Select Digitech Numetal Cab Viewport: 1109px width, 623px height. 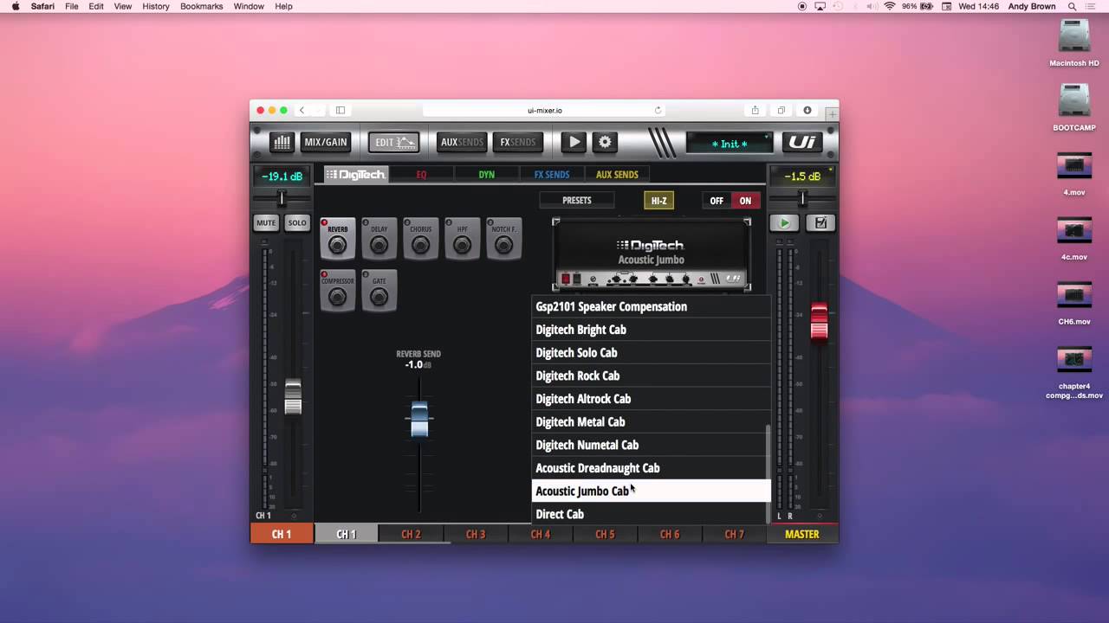pos(651,445)
